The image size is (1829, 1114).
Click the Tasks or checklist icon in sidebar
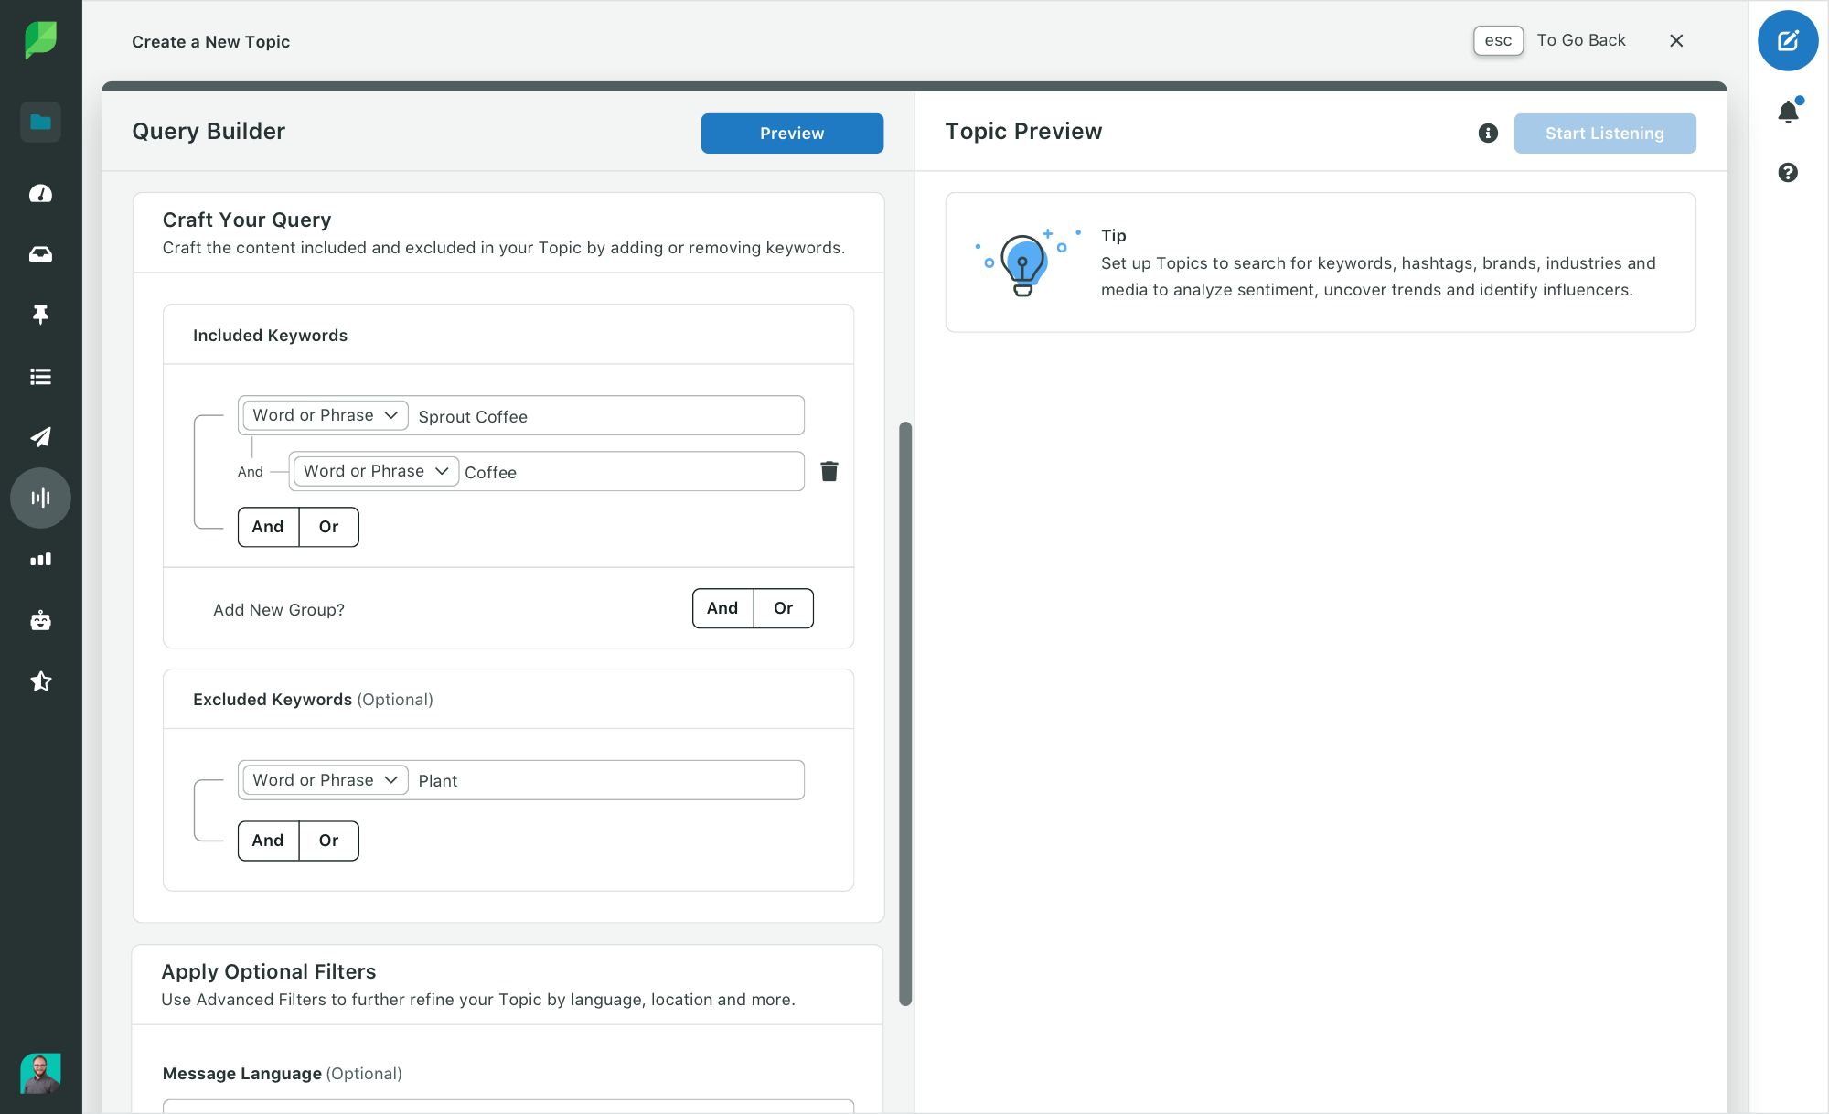coord(40,376)
